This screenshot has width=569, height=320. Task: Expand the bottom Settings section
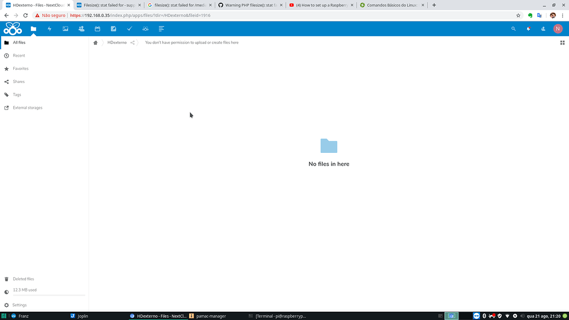(x=19, y=305)
